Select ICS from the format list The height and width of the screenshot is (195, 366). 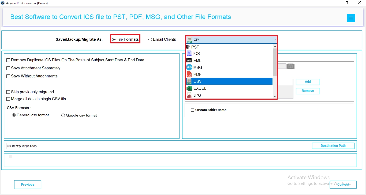229,54
